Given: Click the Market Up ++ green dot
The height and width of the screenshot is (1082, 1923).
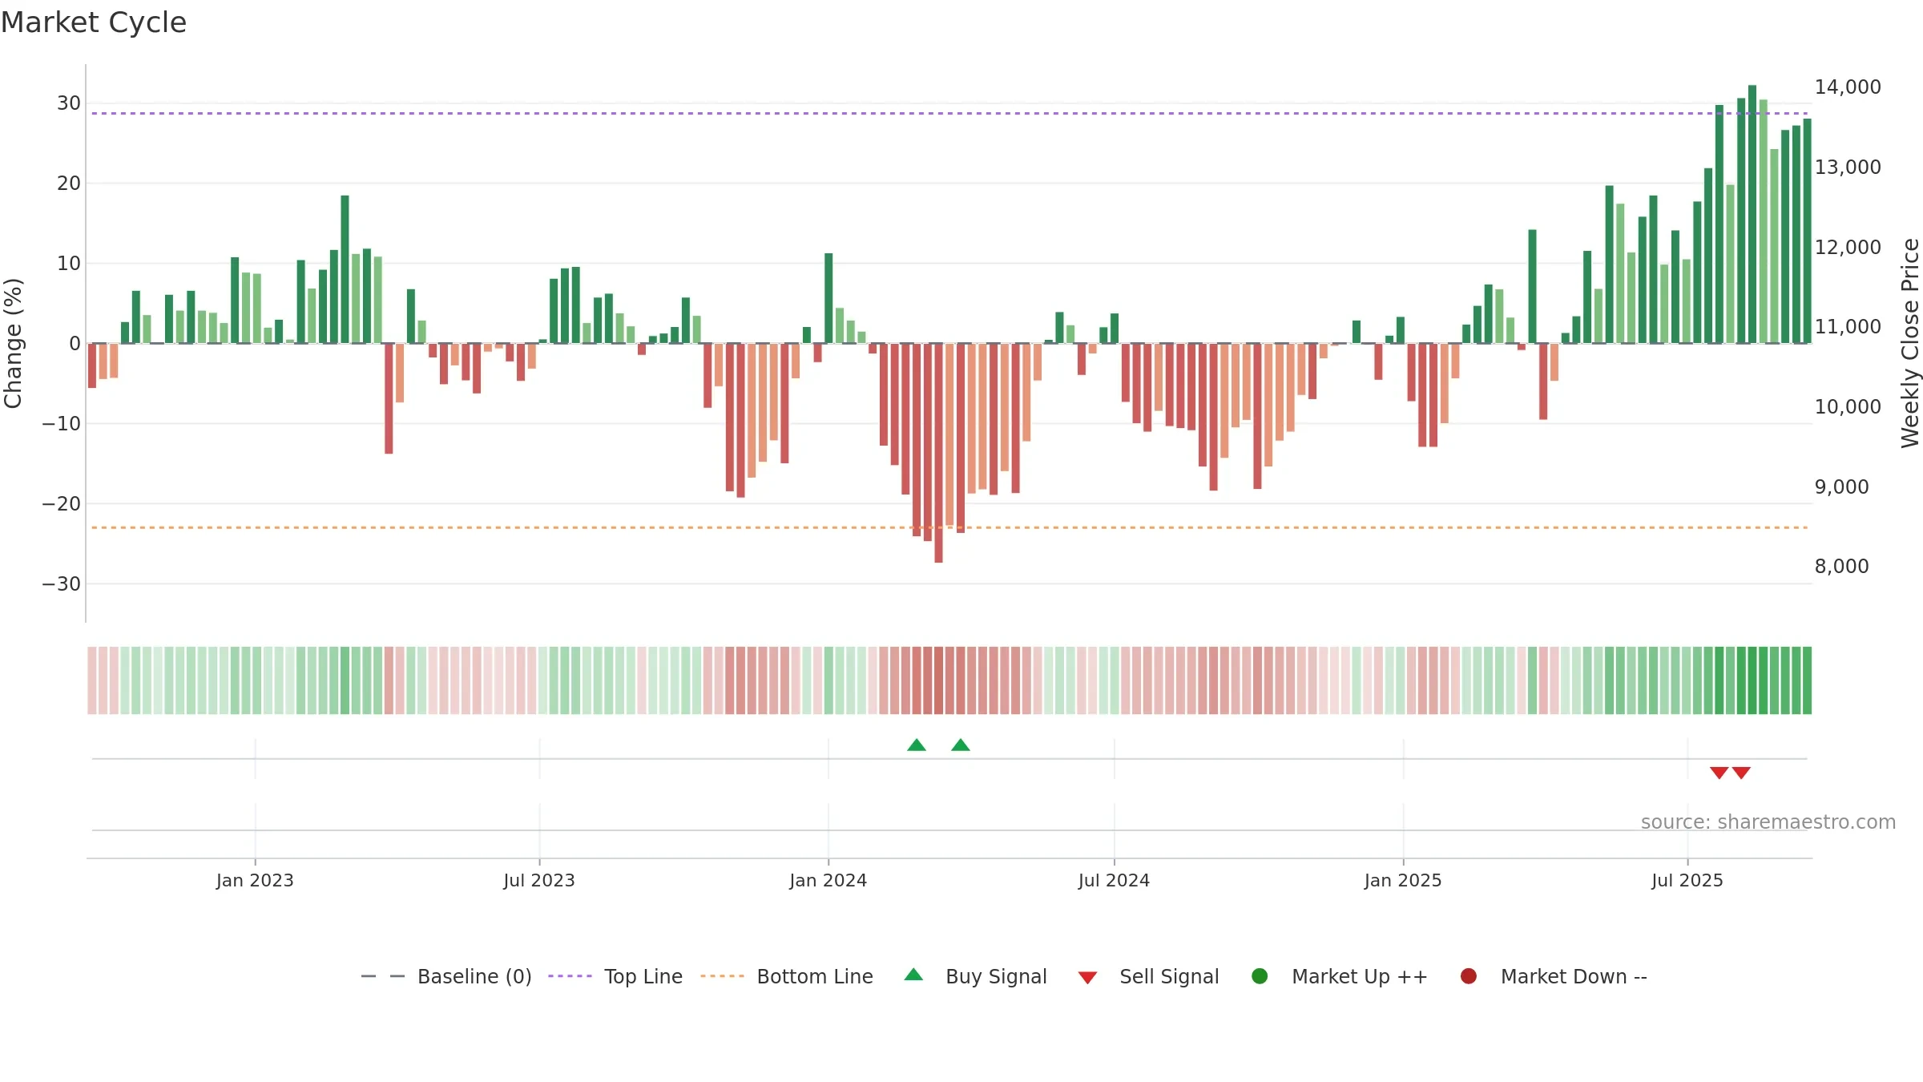Looking at the screenshot, I should coord(1260,976).
